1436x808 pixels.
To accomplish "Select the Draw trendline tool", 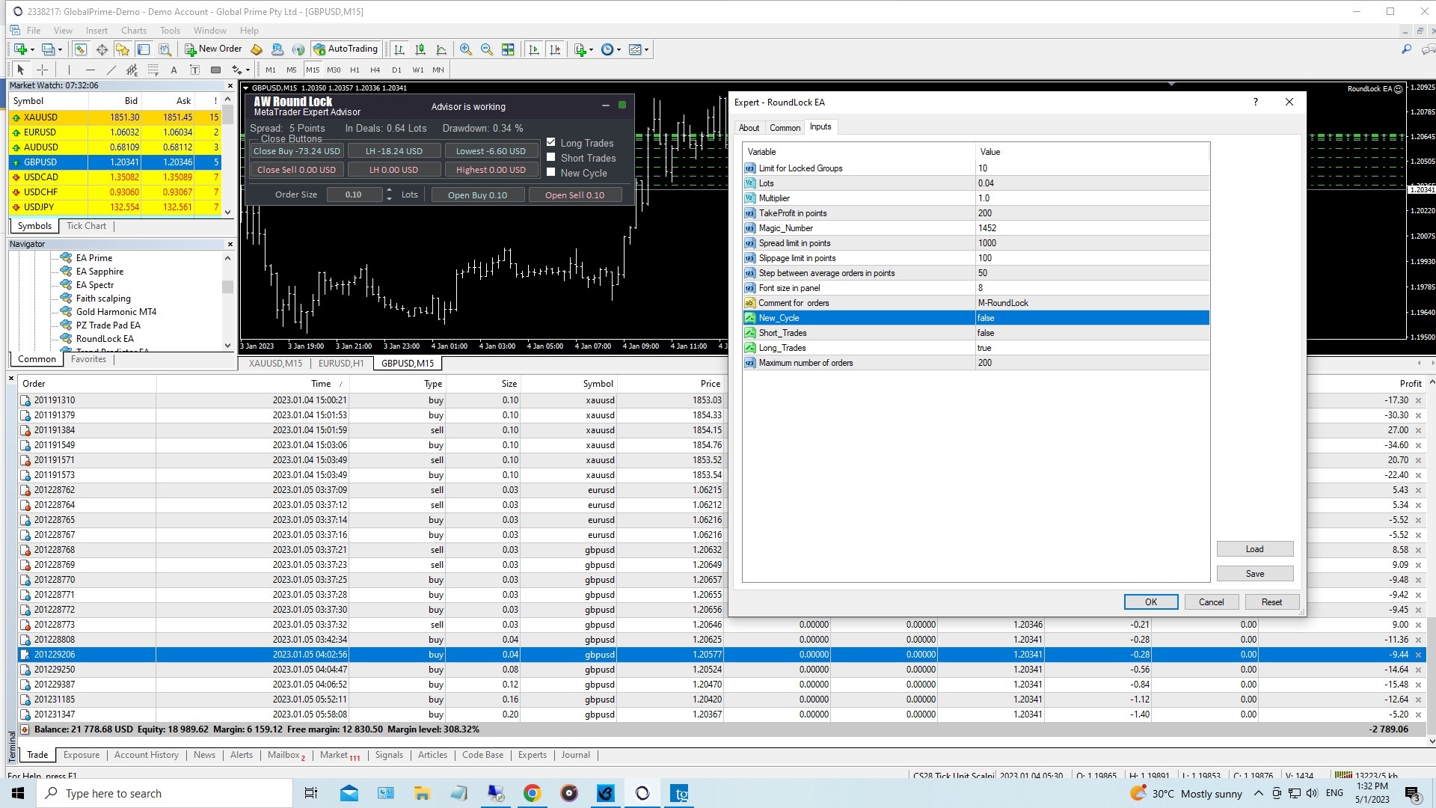I will point(111,70).
